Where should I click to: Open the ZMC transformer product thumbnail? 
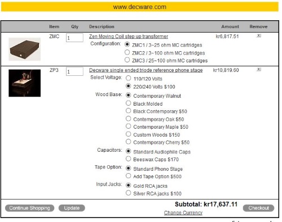click(24, 49)
